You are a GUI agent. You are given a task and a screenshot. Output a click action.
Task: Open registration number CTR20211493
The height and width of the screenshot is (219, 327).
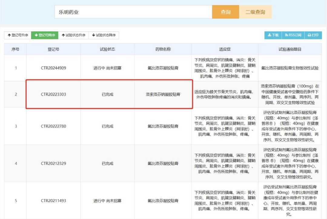(53, 201)
